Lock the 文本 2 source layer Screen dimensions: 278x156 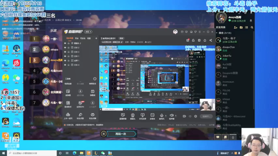pos(68,47)
